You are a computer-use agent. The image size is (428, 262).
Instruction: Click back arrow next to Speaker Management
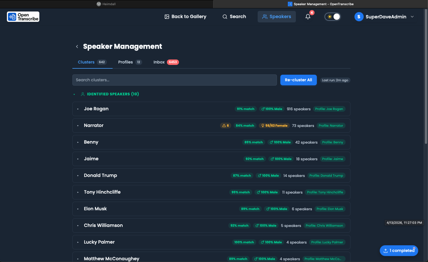click(77, 47)
